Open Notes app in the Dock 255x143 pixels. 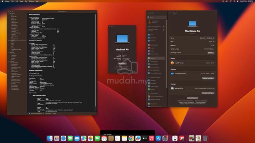coord(124,139)
